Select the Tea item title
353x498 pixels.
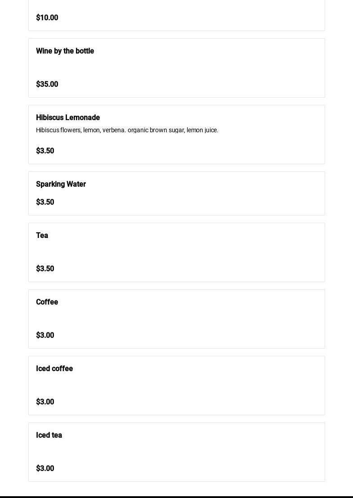pyautogui.click(x=42, y=235)
